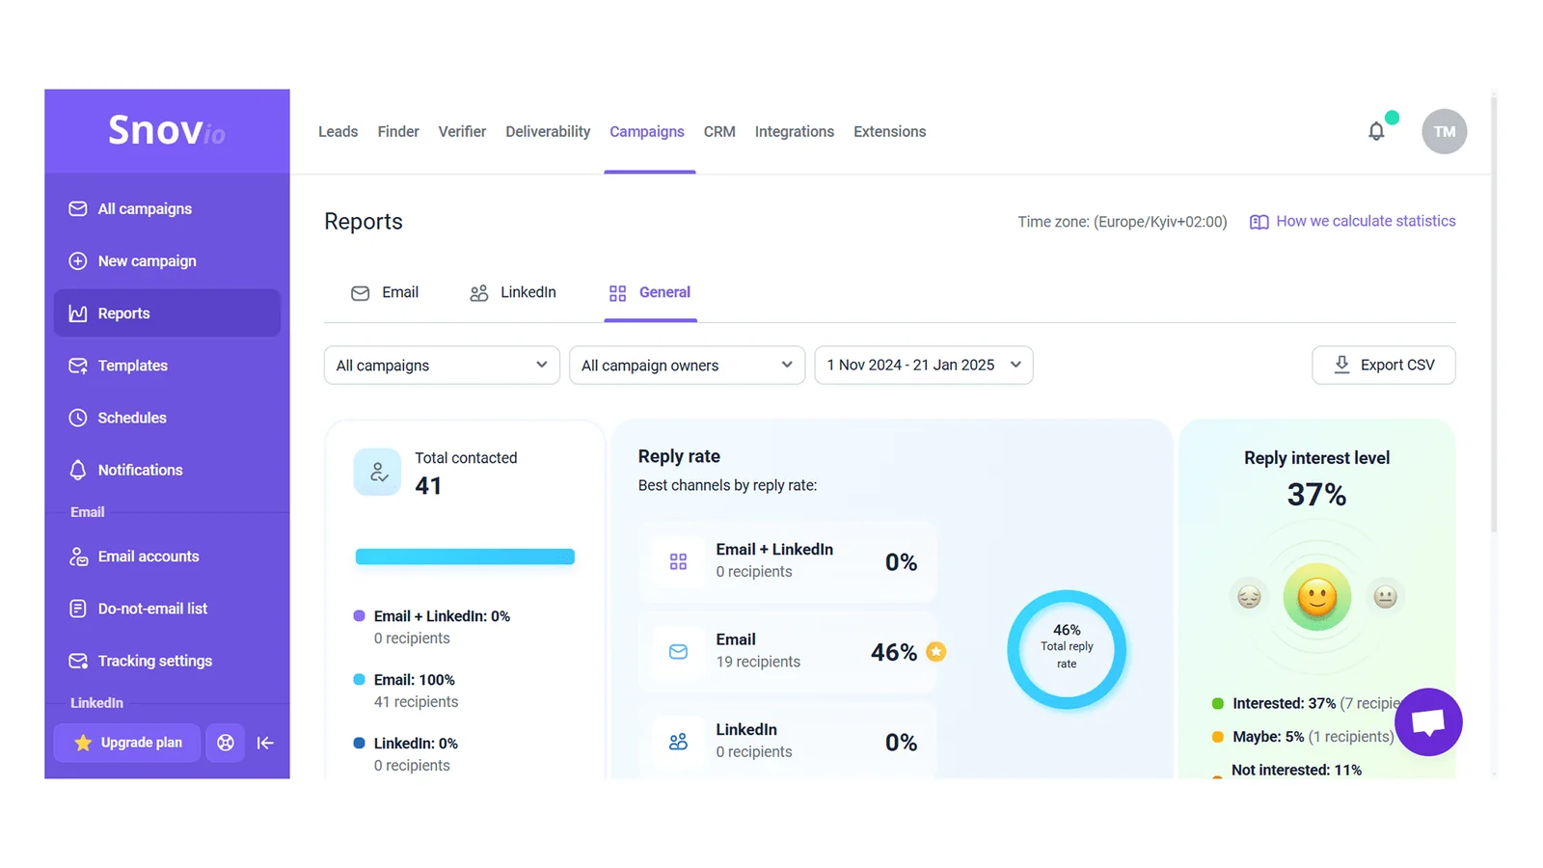Viewport: 1543px width, 868px height.
Task: Click the Time zone Europe/Kyiv text
Action: point(1122,222)
